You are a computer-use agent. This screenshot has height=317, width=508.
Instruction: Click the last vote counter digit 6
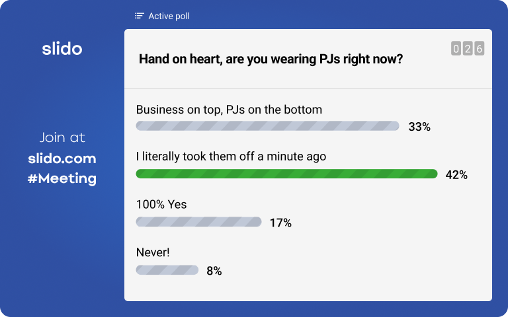coord(479,48)
